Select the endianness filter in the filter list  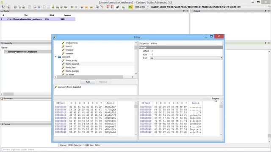[x=72, y=43]
